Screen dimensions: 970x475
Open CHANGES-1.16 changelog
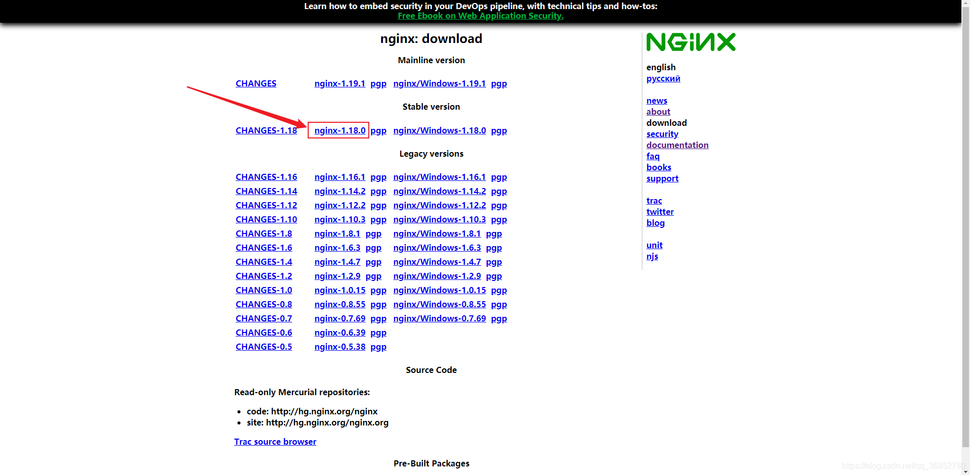(266, 177)
